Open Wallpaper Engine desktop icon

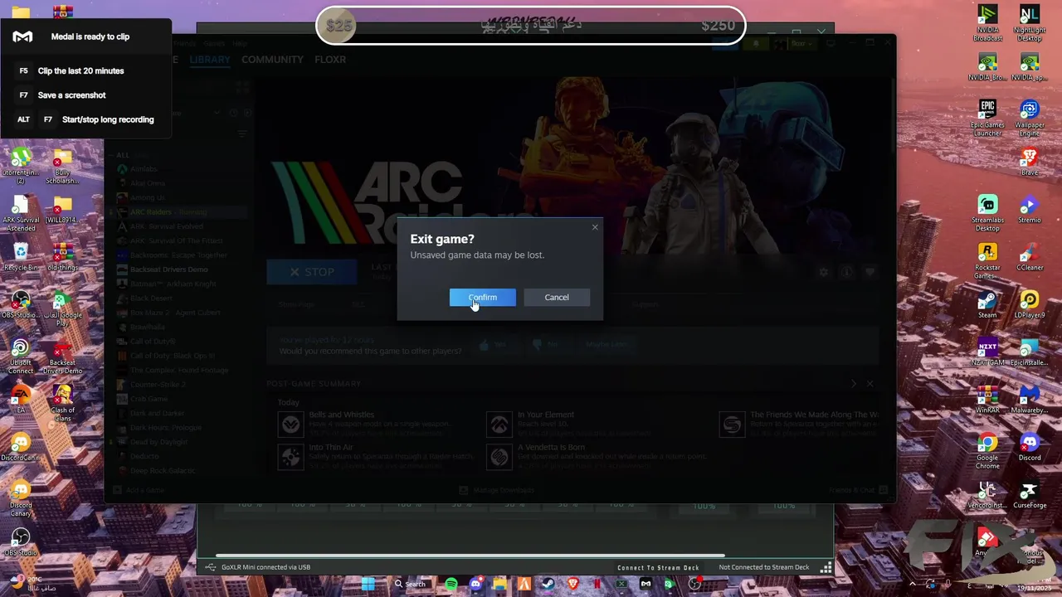click(1030, 119)
